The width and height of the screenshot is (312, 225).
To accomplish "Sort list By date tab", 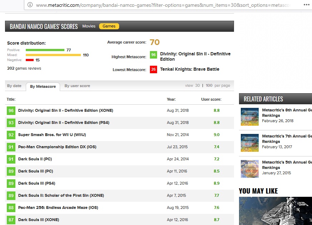I will coord(14,86).
